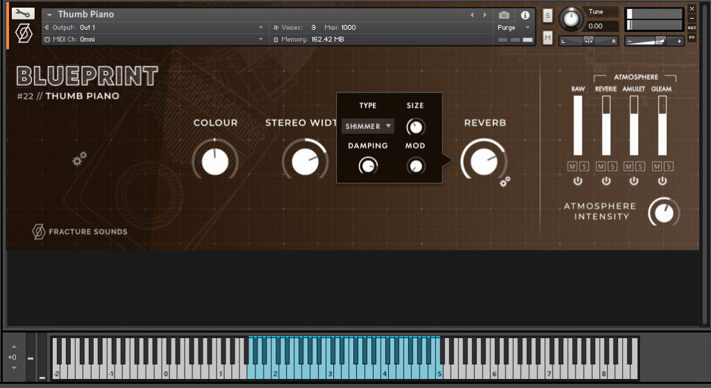Open the wrench instrument edit mode
This screenshot has height=388, width=711.
coord(23,13)
